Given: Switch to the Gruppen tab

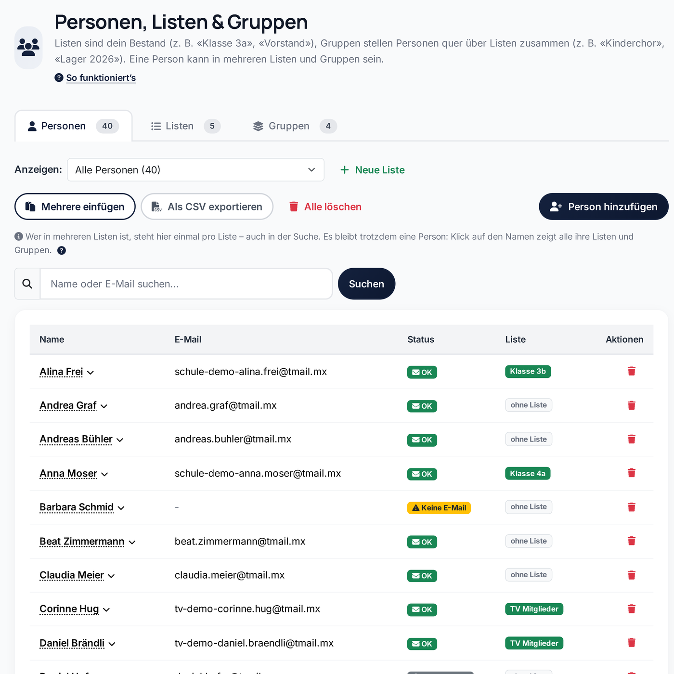Looking at the screenshot, I should point(295,126).
